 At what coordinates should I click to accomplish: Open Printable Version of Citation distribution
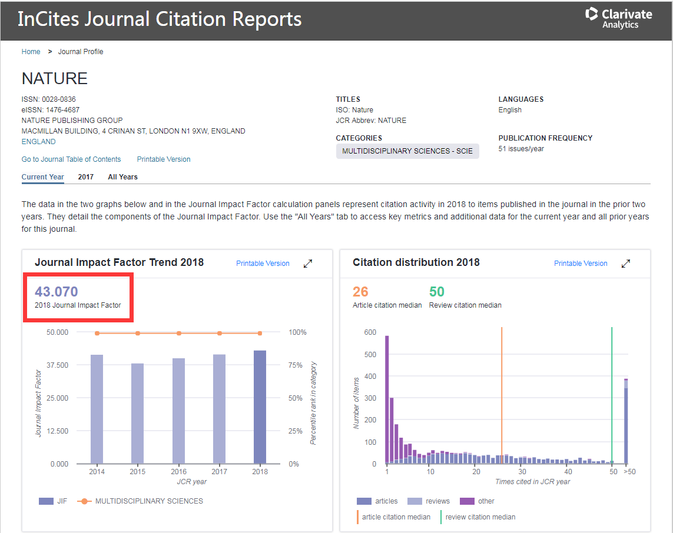pos(581,264)
